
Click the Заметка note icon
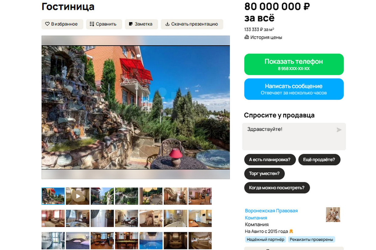(131, 24)
